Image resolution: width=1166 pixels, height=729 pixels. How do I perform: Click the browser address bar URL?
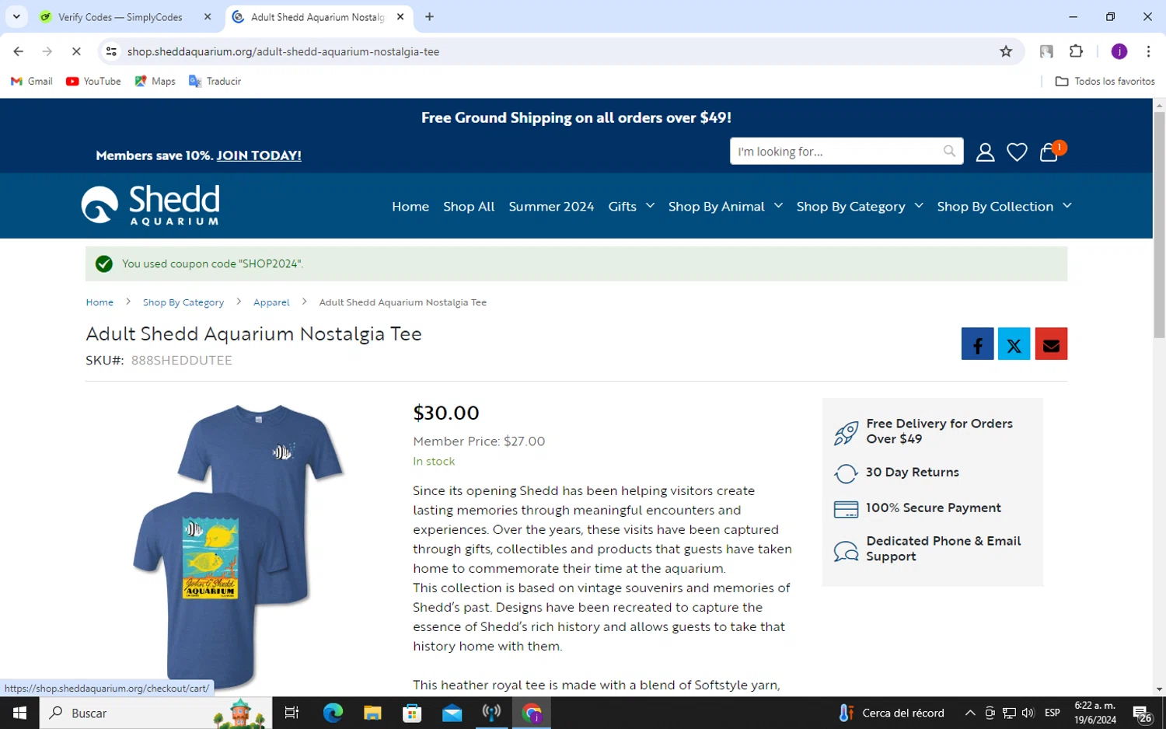point(283,51)
